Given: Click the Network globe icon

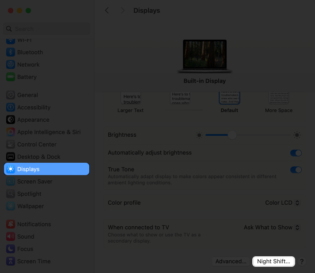Looking at the screenshot, I should click(11, 64).
